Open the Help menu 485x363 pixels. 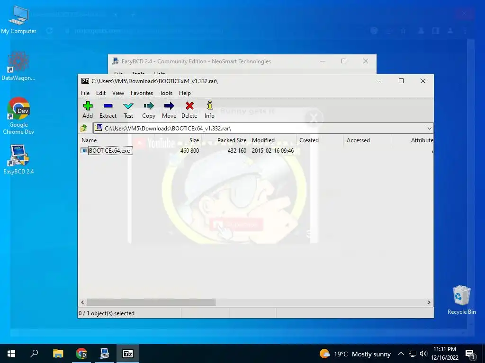pyautogui.click(x=185, y=93)
